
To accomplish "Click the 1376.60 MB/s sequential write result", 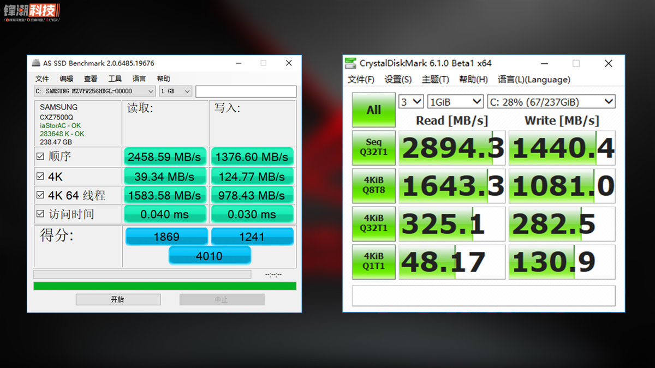I will pyautogui.click(x=252, y=157).
